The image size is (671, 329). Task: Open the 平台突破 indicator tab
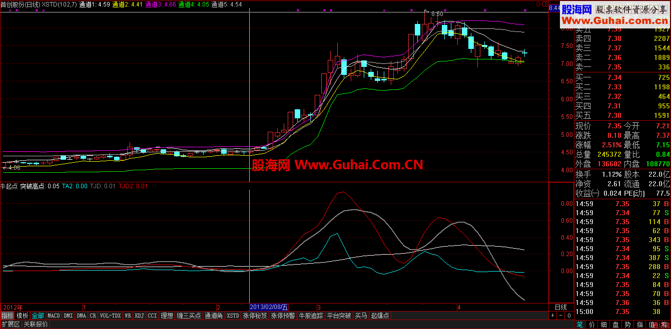[x=339, y=316]
